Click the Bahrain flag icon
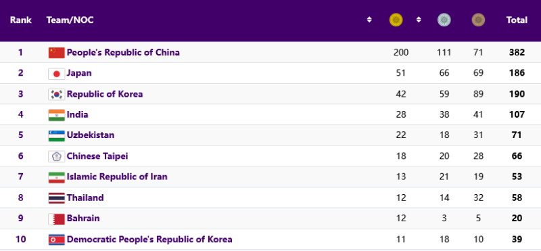 (x=56, y=219)
